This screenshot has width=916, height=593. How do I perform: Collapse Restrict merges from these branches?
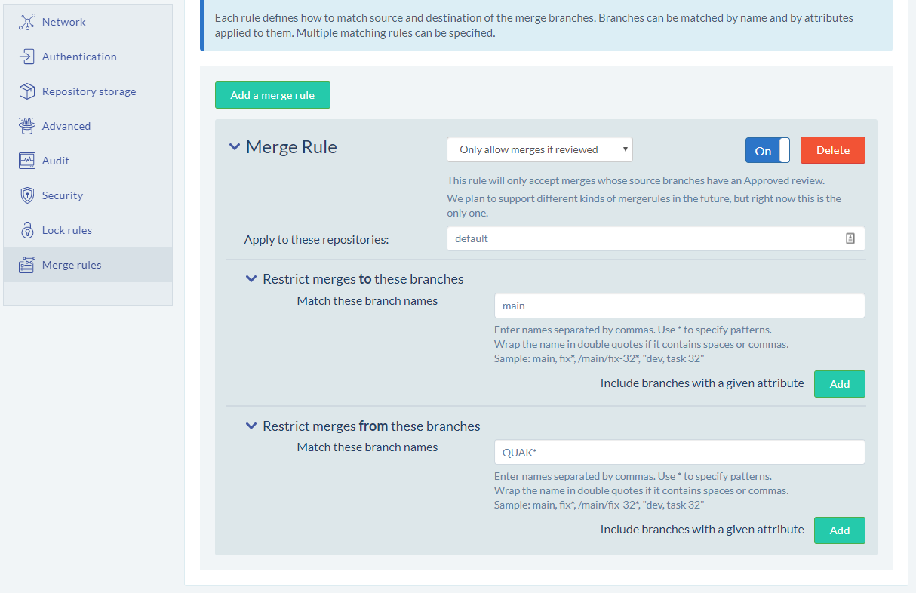[x=251, y=425]
